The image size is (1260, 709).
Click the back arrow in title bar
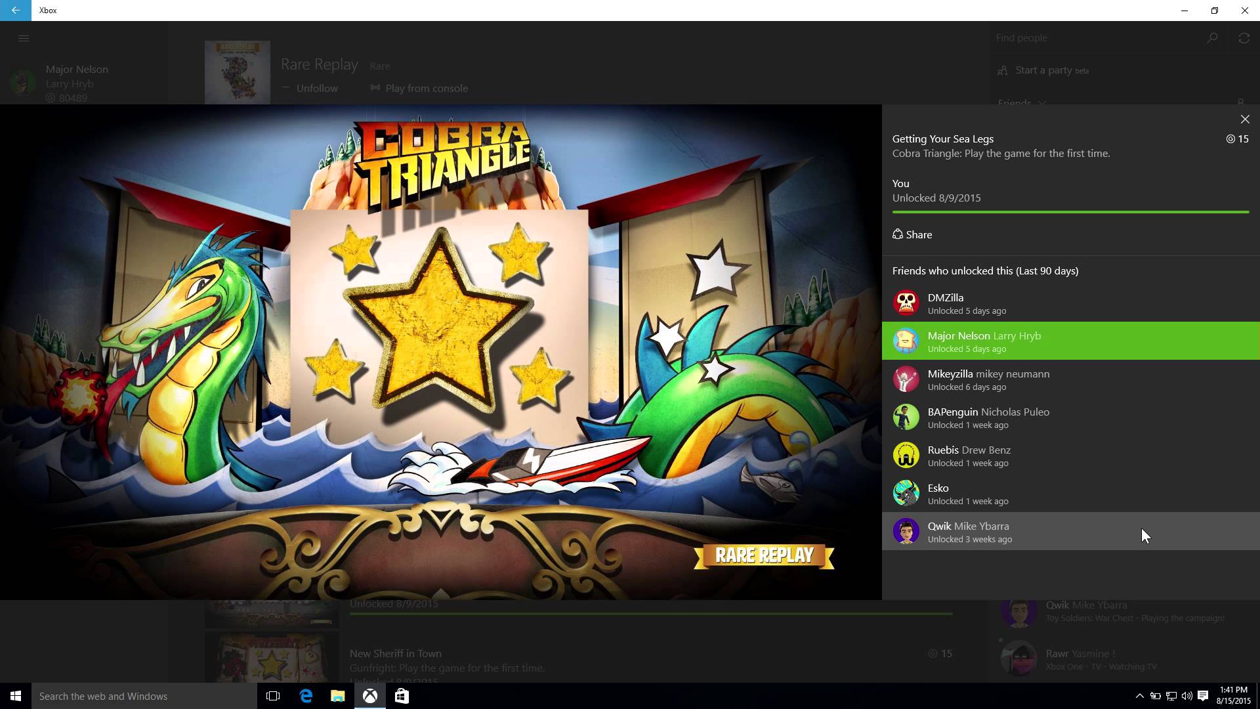(x=15, y=11)
